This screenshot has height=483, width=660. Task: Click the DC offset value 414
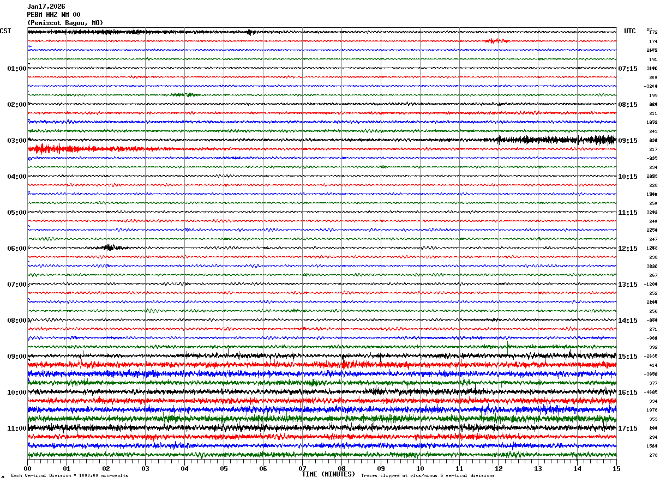pyautogui.click(x=653, y=365)
